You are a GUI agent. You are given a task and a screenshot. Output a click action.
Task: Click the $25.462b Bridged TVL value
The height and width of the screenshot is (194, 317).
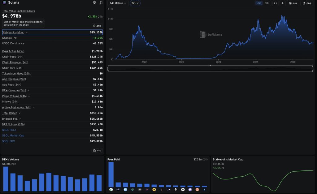pyautogui.click(x=96, y=119)
